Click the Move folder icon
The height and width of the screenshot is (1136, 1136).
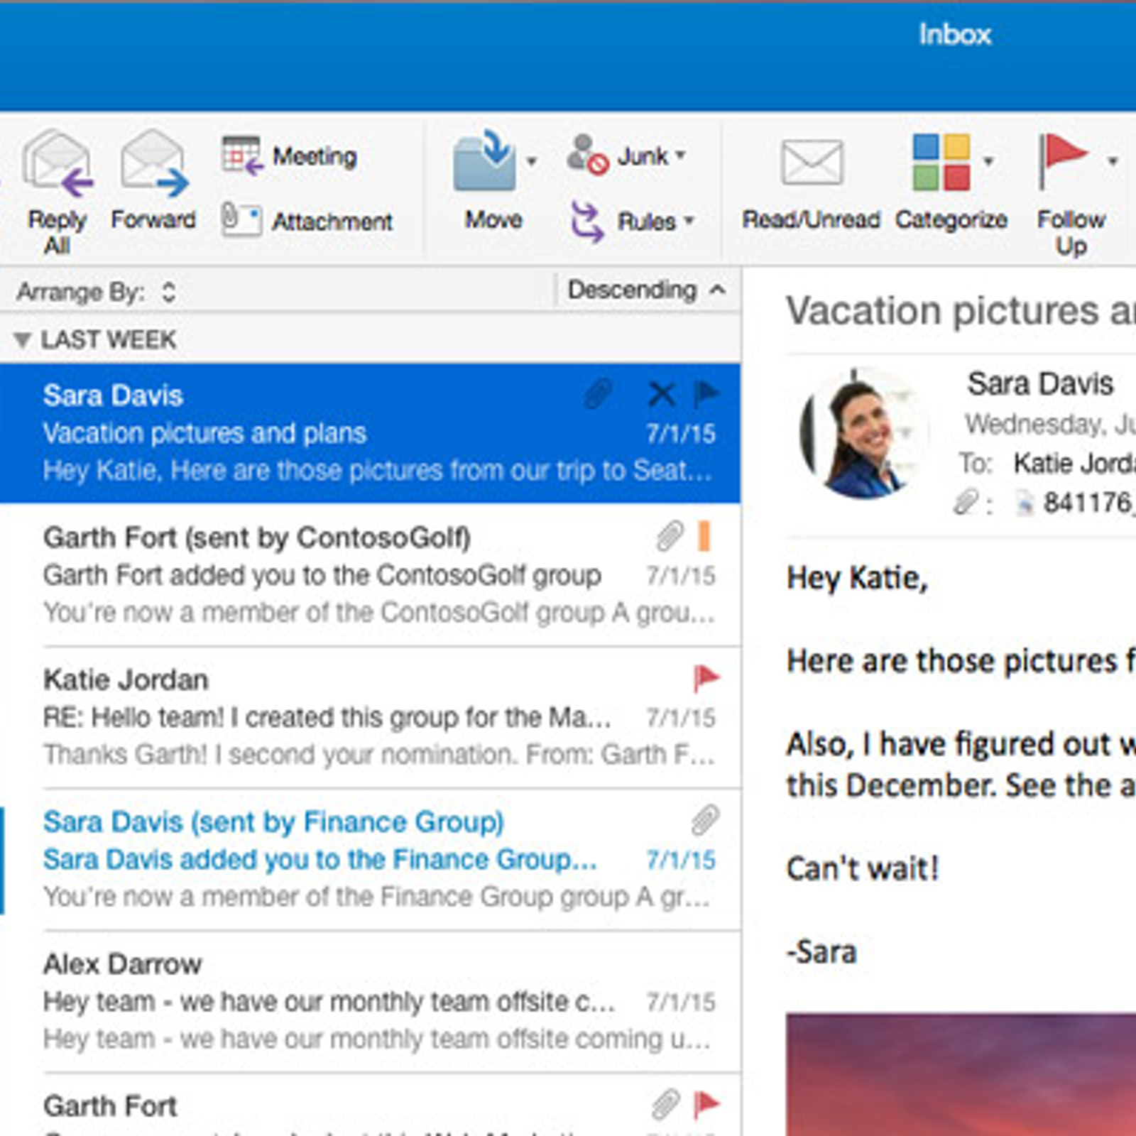coord(485,160)
